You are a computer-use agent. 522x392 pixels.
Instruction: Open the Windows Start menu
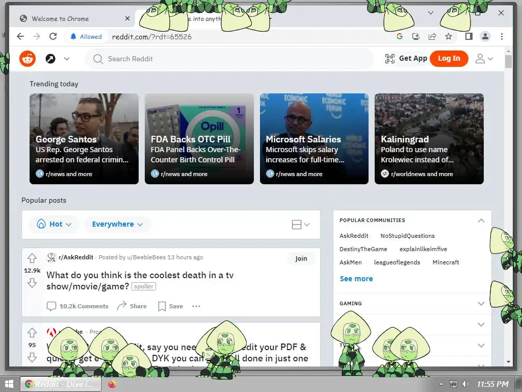coord(9,384)
